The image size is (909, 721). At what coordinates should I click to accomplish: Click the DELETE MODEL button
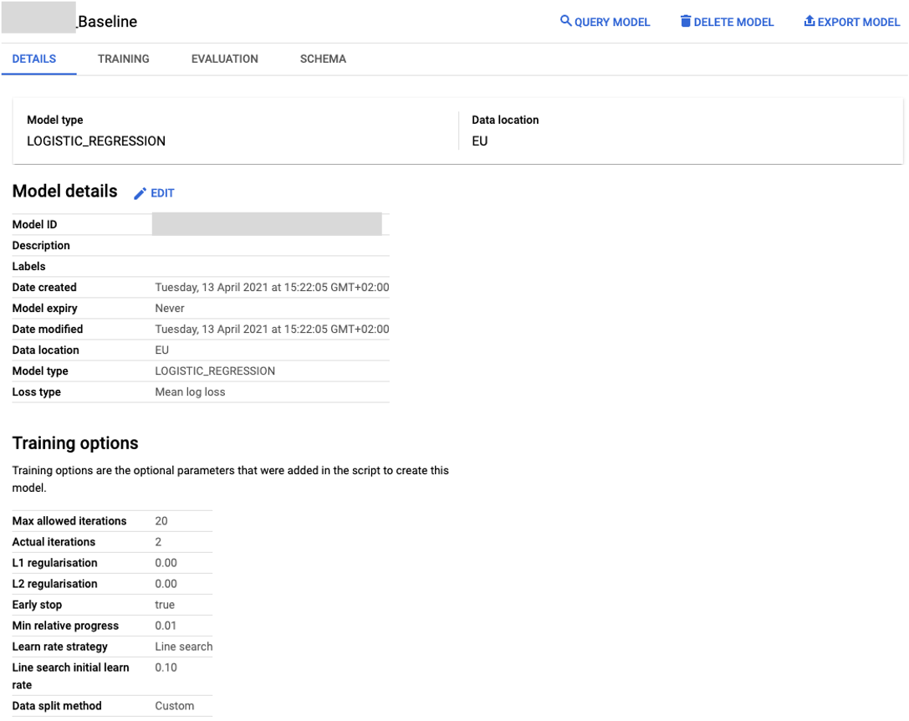pos(734,21)
